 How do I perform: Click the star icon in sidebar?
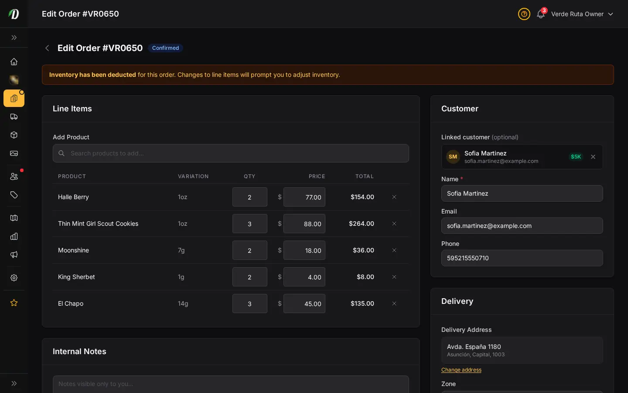(14, 303)
